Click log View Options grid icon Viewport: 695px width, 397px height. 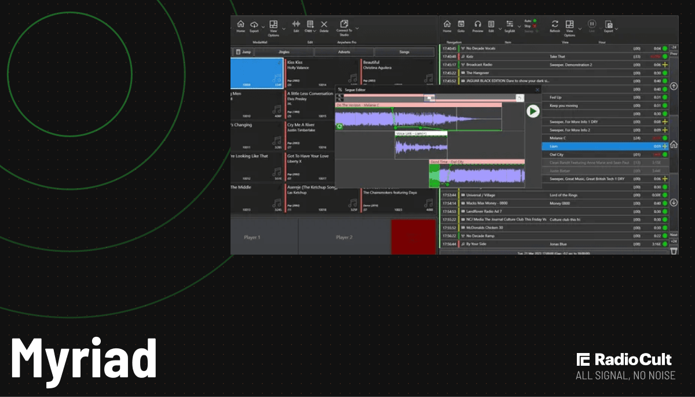(570, 24)
